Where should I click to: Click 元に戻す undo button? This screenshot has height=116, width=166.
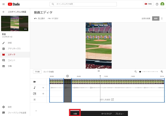[39, 18]
